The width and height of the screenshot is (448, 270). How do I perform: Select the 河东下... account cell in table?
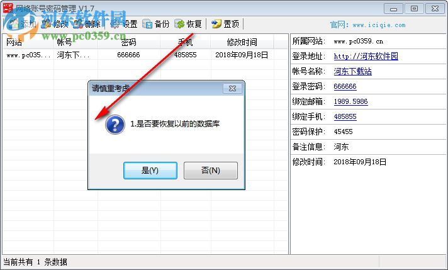click(x=73, y=55)
